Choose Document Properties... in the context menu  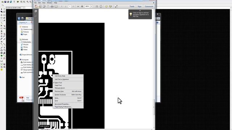click(x=68, y=104)
